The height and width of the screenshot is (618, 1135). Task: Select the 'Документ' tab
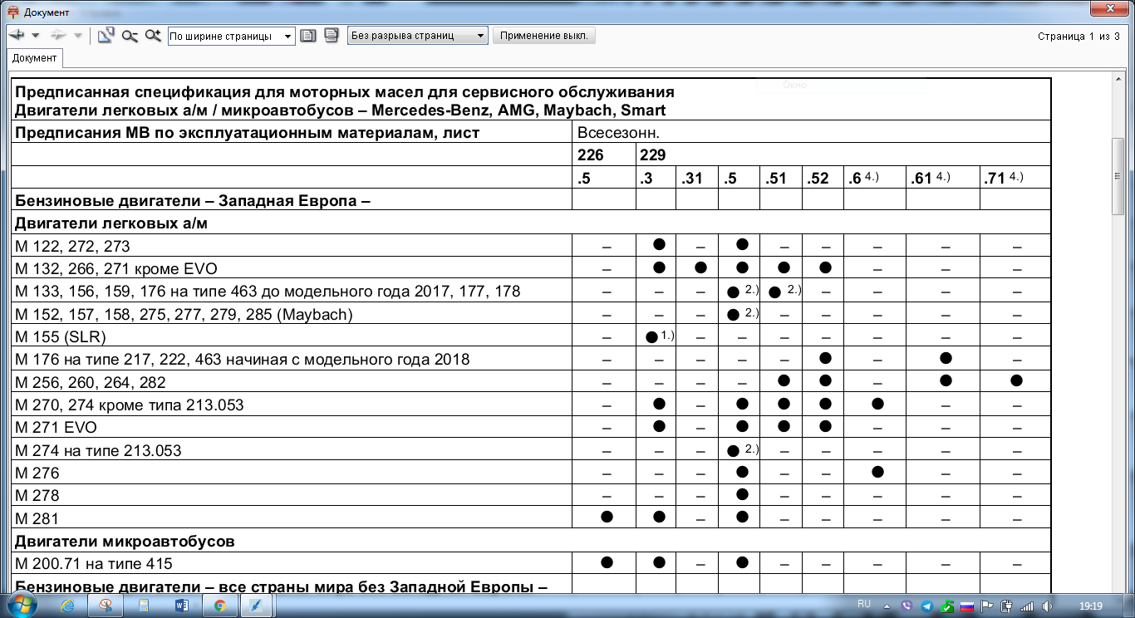[34, 58]
